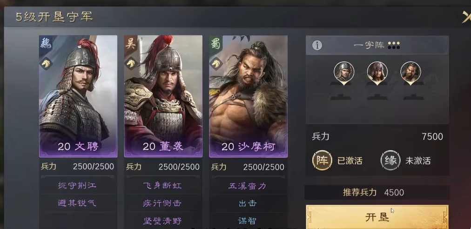Select third general avatar in formation panel
The height and width of the screenshot is (229, 471).
[x=410, y=73]
